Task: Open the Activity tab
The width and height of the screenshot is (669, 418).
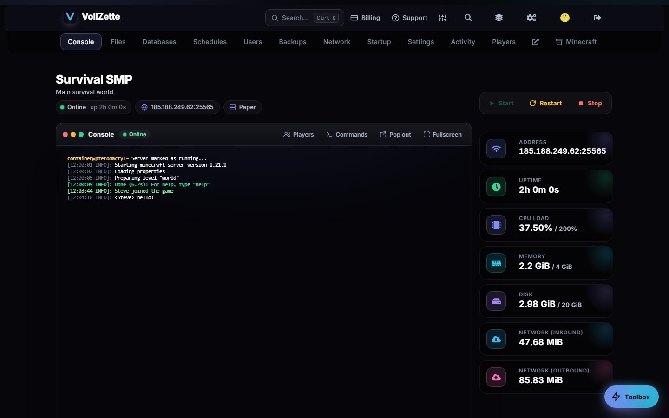Action: click(463, 42)
